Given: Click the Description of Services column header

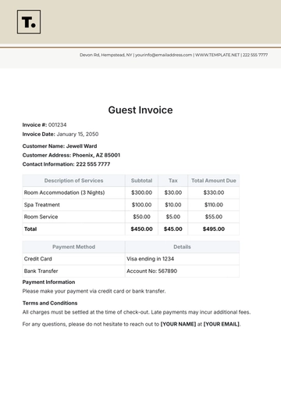Looking at the screenshot, I should 73,181.
